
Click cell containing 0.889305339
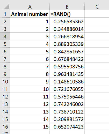[67, 44]
